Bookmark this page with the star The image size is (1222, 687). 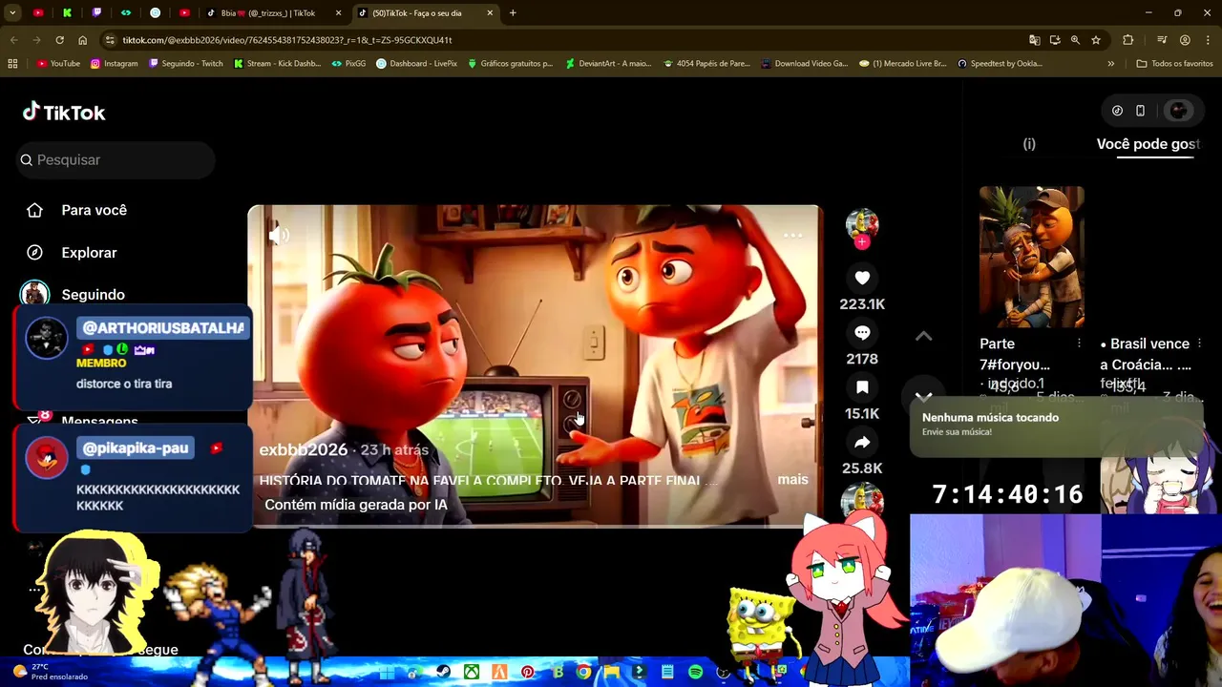click(1096, 40)
